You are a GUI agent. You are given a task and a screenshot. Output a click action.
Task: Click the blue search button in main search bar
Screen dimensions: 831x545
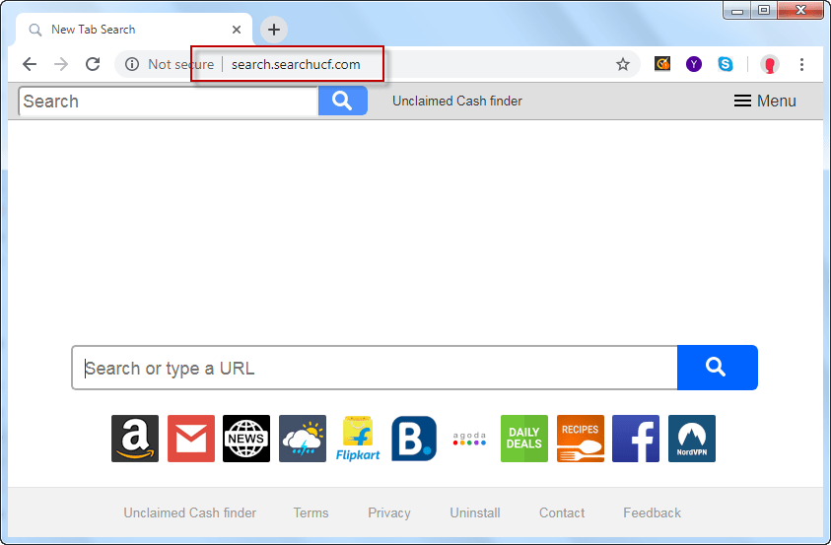pyautogui.click(x=717, y=368)
